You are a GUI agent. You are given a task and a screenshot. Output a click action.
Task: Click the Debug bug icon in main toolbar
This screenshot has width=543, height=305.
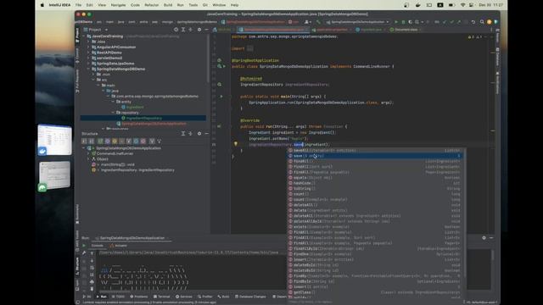tap(403, 22)
